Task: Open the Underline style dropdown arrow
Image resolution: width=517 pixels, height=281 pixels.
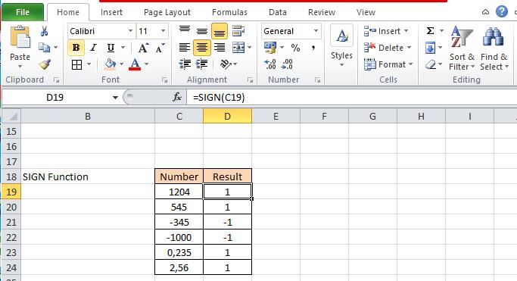Action: [123, 48]
